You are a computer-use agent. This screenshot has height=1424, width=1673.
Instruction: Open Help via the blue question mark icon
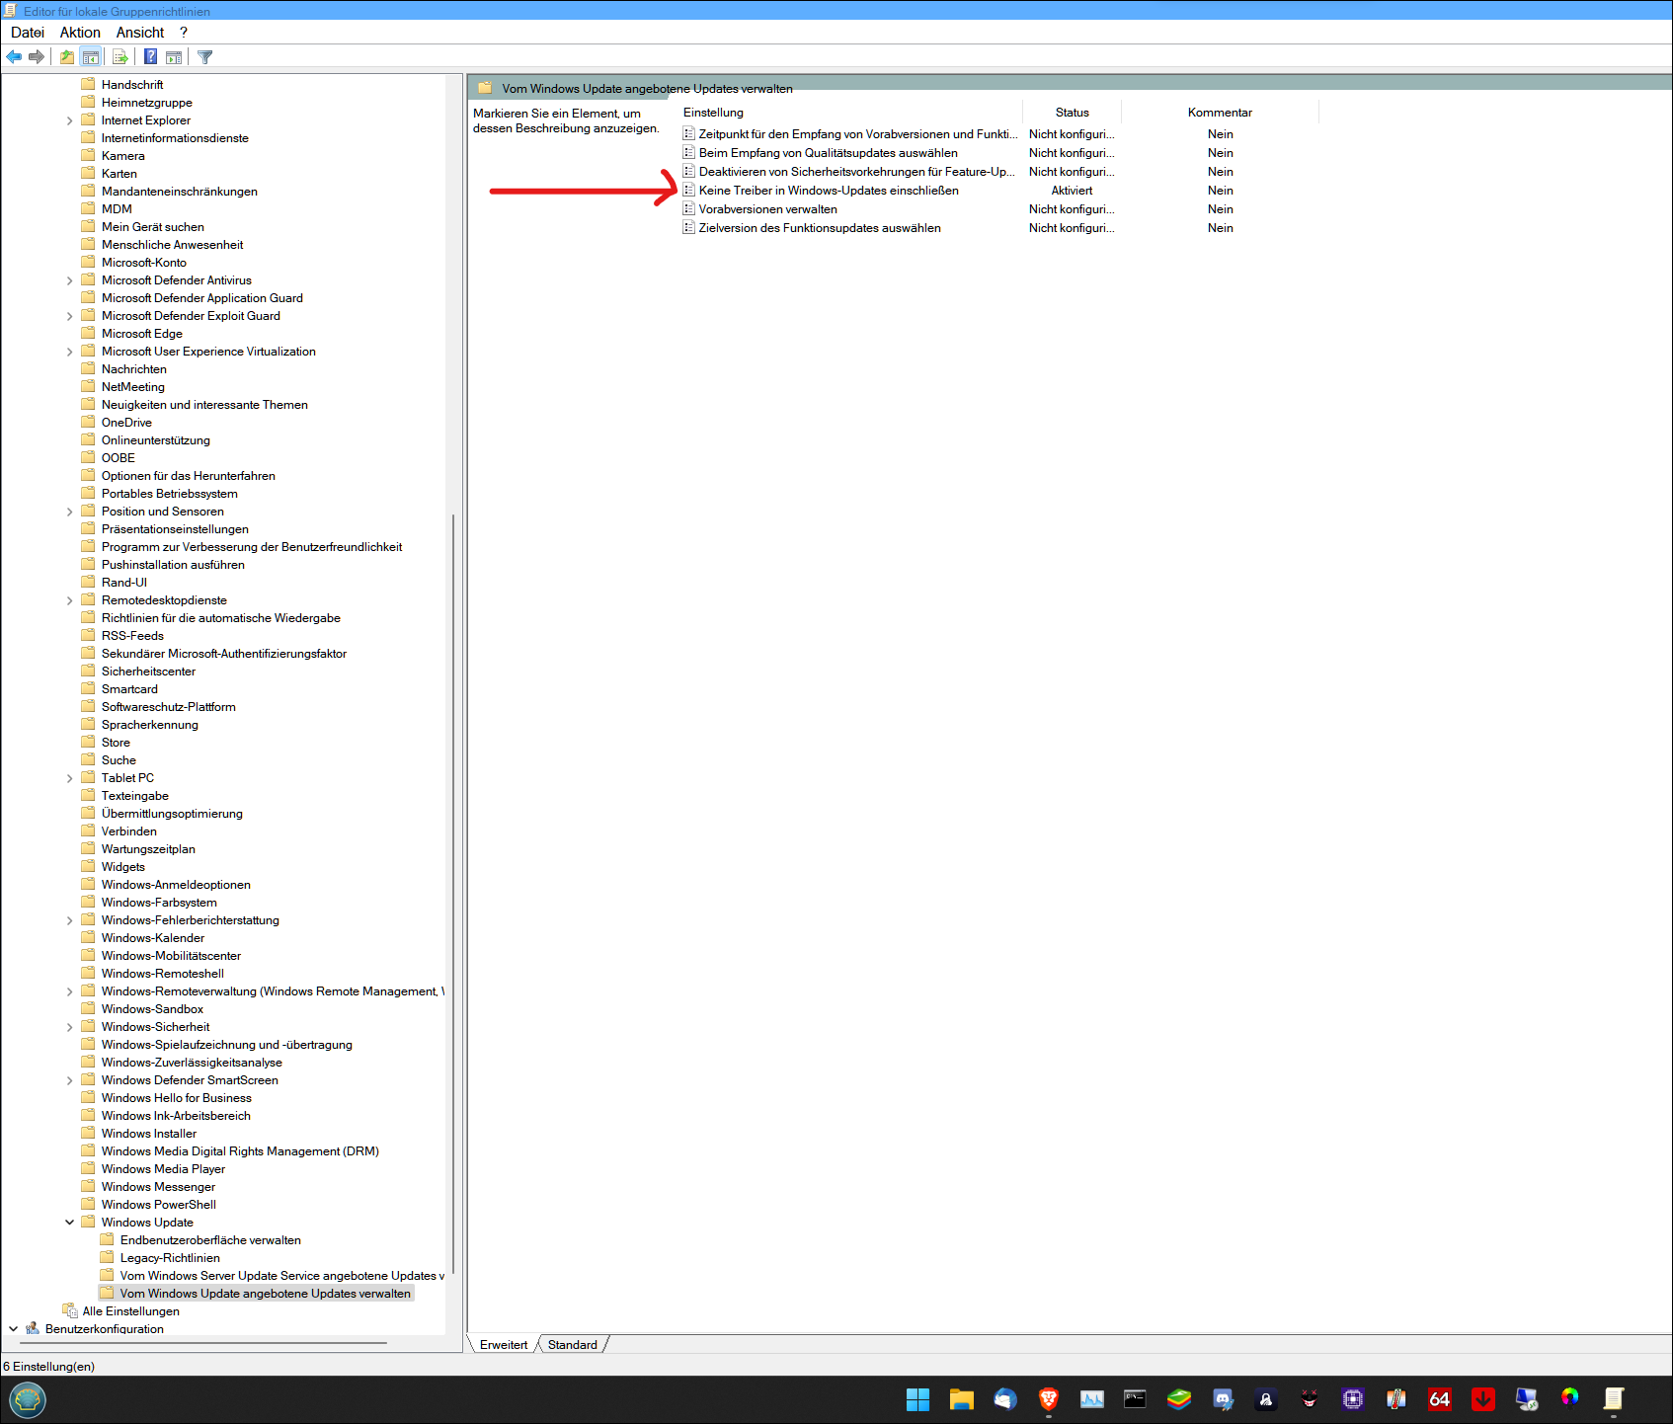151,57
